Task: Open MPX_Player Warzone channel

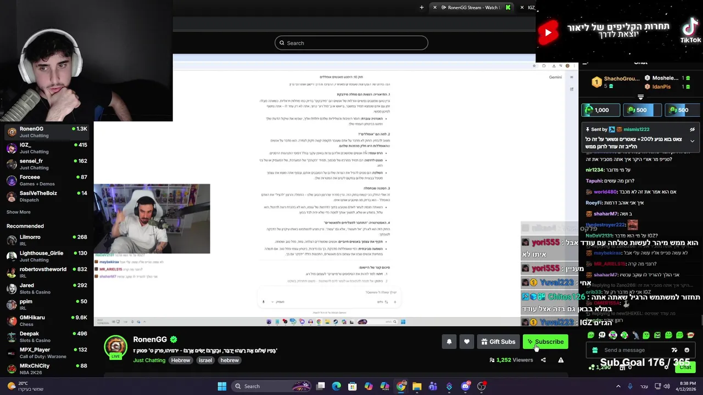Action: [x=47, y=352]
